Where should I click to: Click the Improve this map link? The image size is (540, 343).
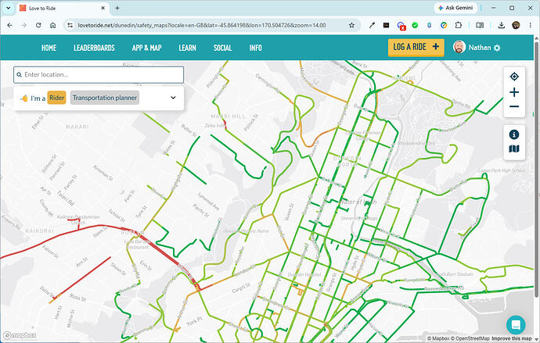tap(511, 338)
